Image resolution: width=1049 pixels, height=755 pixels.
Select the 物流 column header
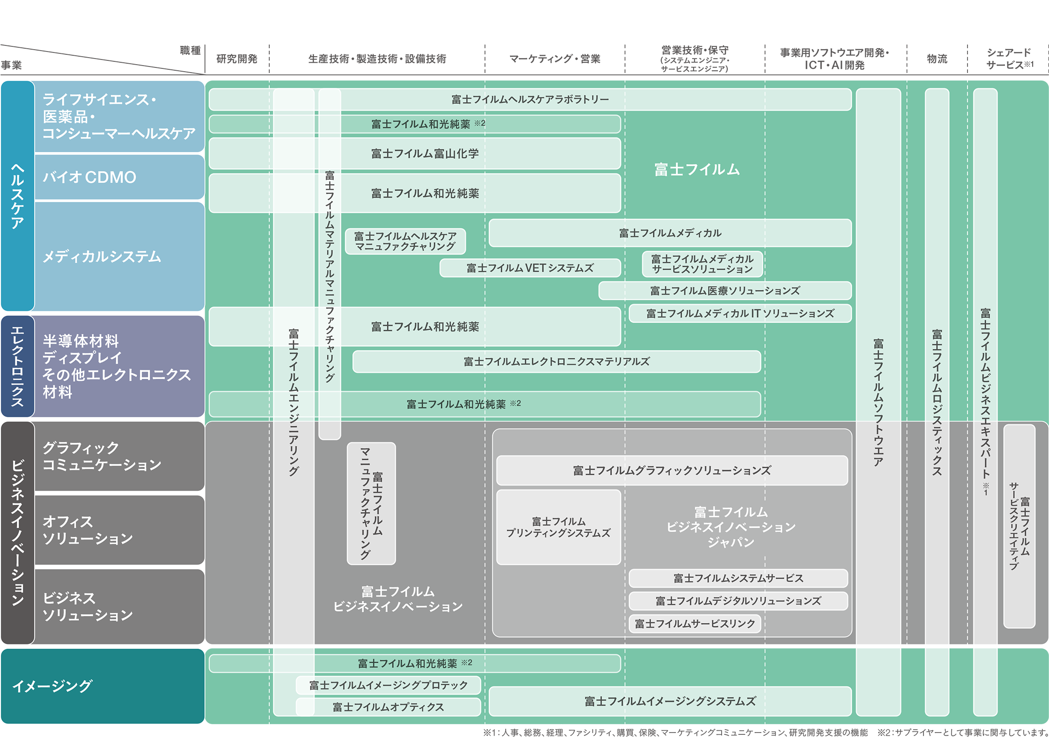[937, 59]
